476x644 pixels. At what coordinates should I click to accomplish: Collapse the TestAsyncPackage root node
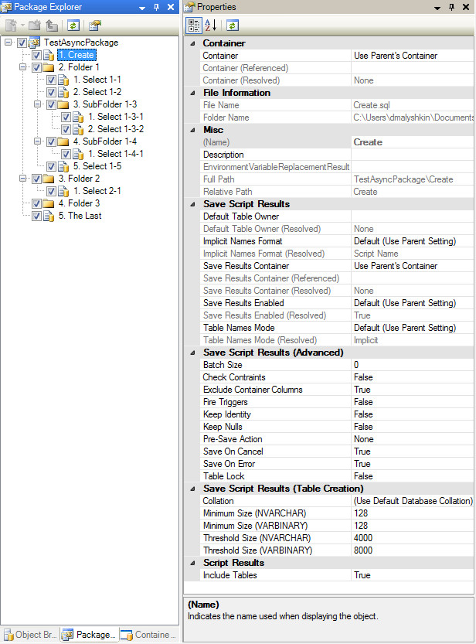point(8,42)
